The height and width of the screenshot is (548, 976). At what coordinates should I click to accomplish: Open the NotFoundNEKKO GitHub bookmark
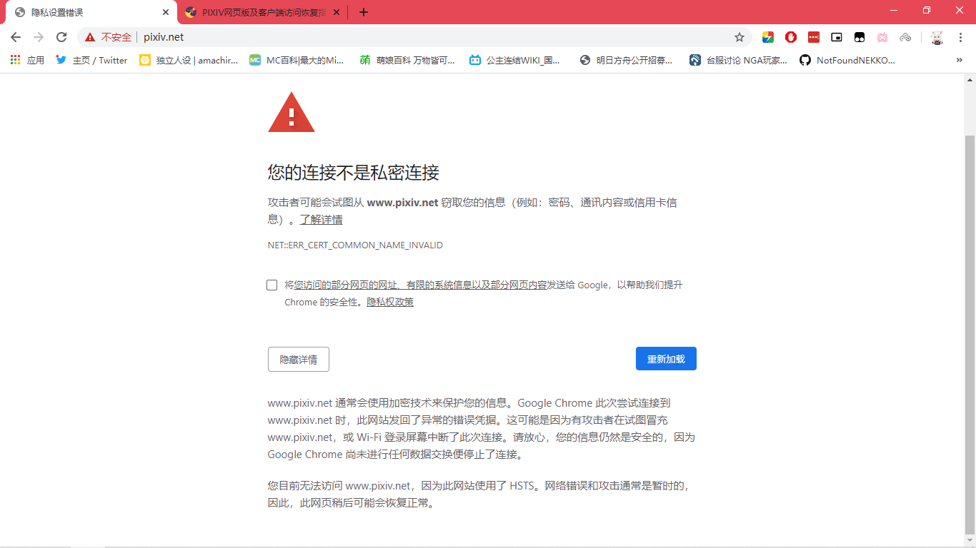click(847, 61)
